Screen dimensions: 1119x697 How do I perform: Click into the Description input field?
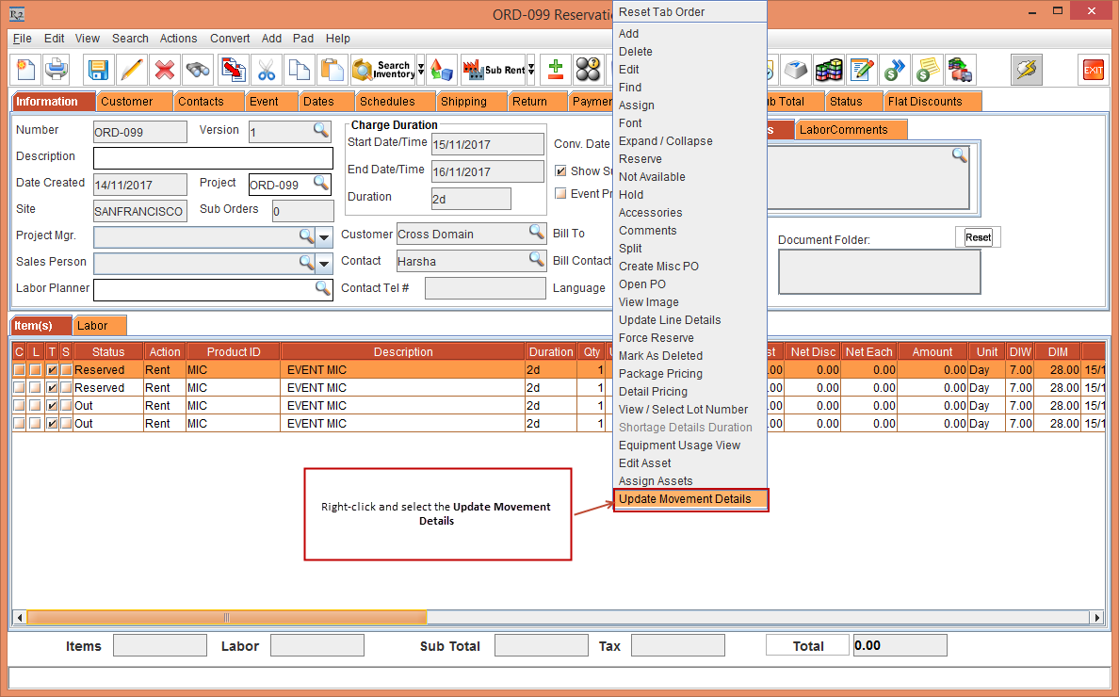coord(213,158)
